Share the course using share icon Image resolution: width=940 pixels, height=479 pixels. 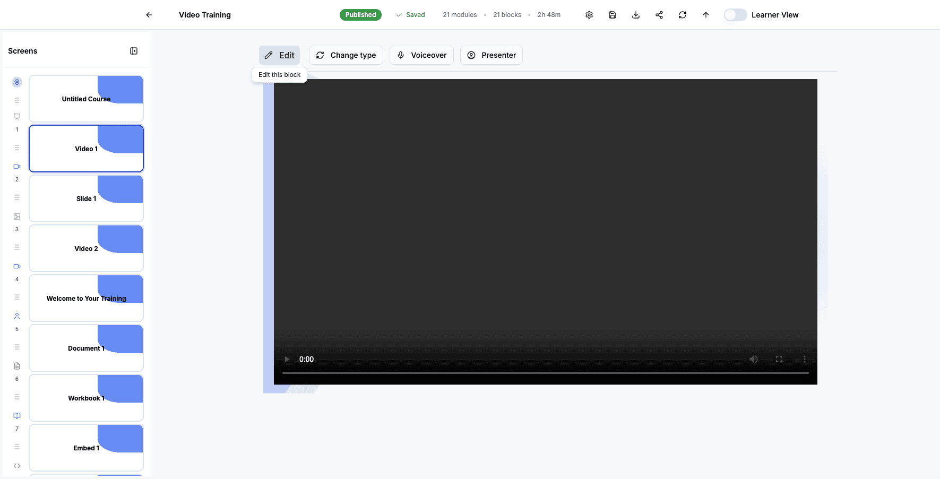(x=659, y=15)
